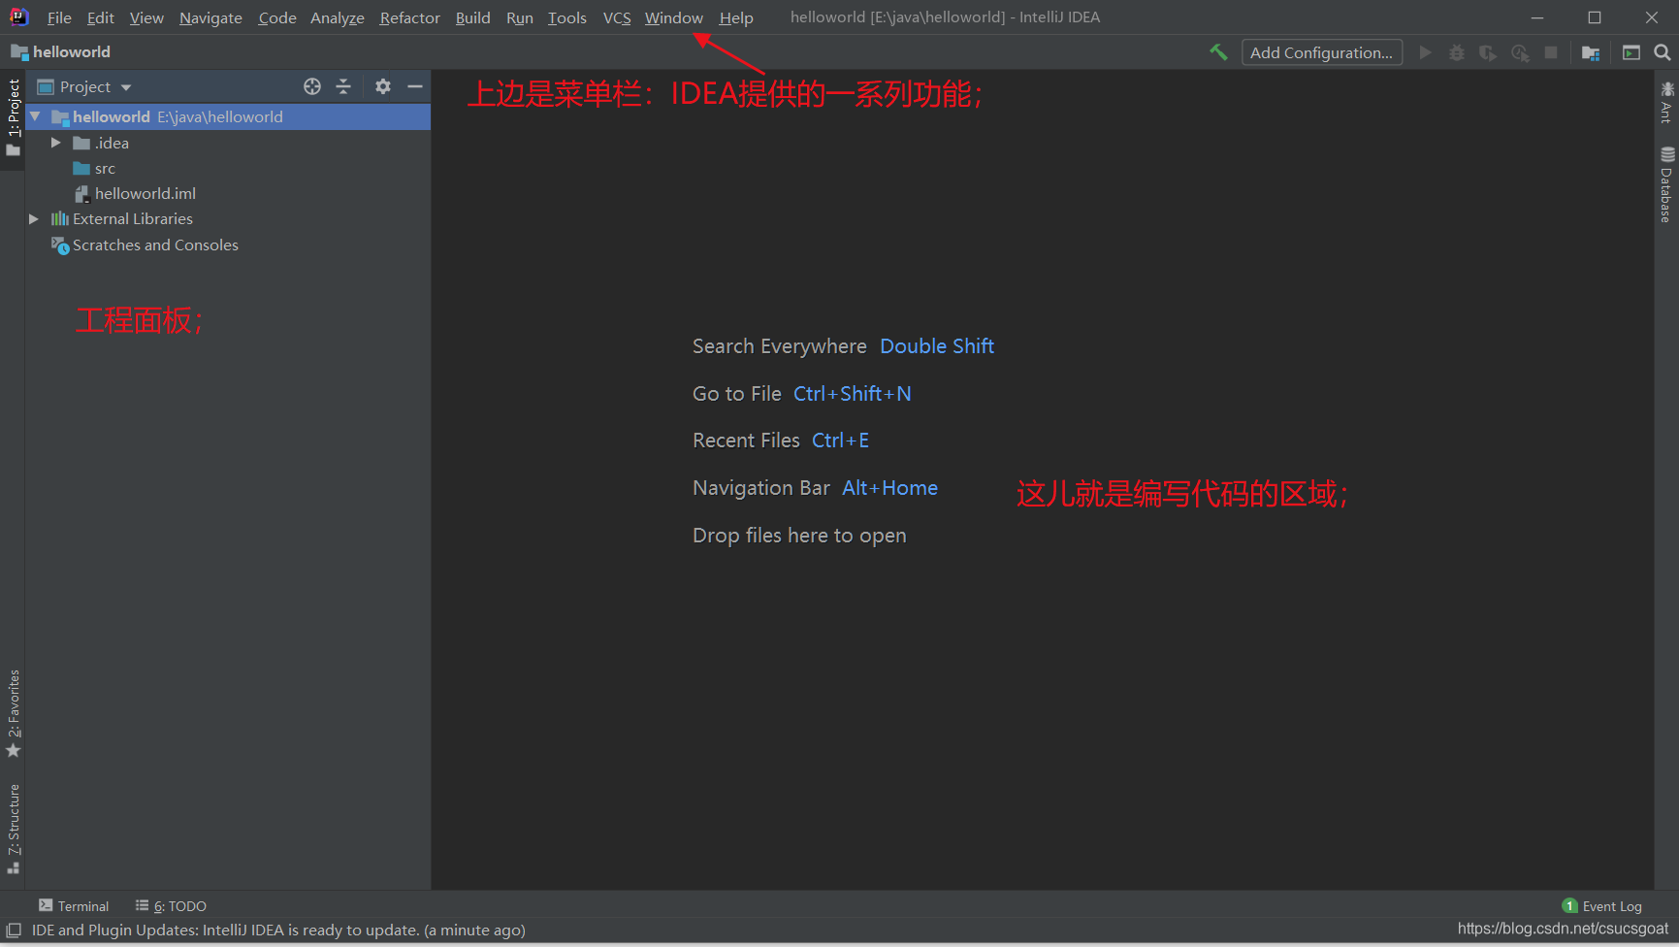This screenshot has width=1679, height=947.
Task: Collapse the helloworld root node arrow
Action: coord(35,116)
